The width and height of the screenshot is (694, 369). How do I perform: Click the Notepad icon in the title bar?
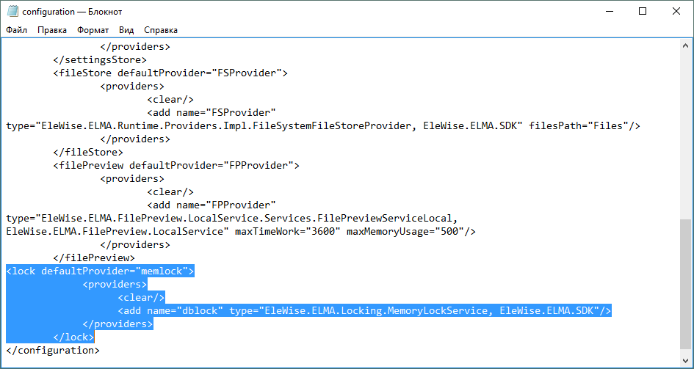pos(12,11)
